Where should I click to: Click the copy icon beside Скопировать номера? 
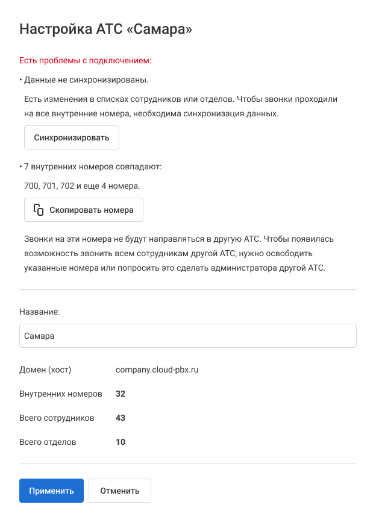(x=39, y=210)
